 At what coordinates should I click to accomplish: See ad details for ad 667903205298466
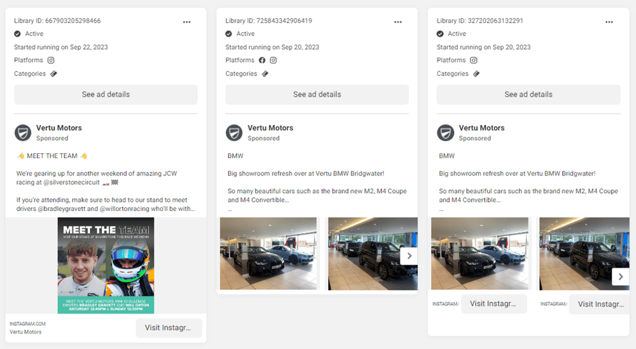point(106,95)
